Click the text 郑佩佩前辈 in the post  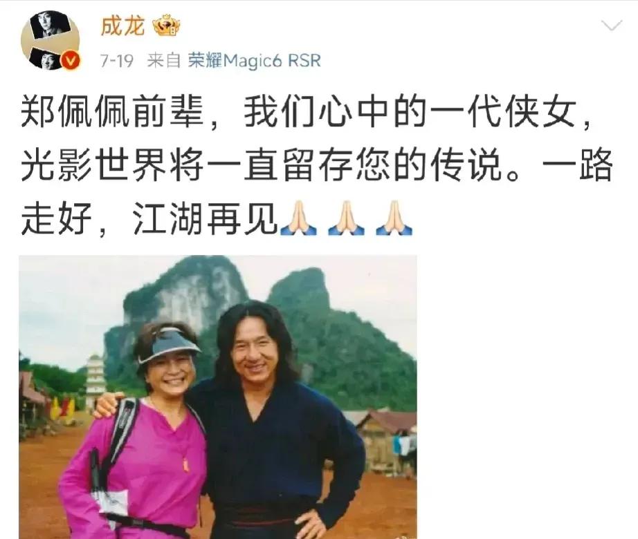point(112,113)
